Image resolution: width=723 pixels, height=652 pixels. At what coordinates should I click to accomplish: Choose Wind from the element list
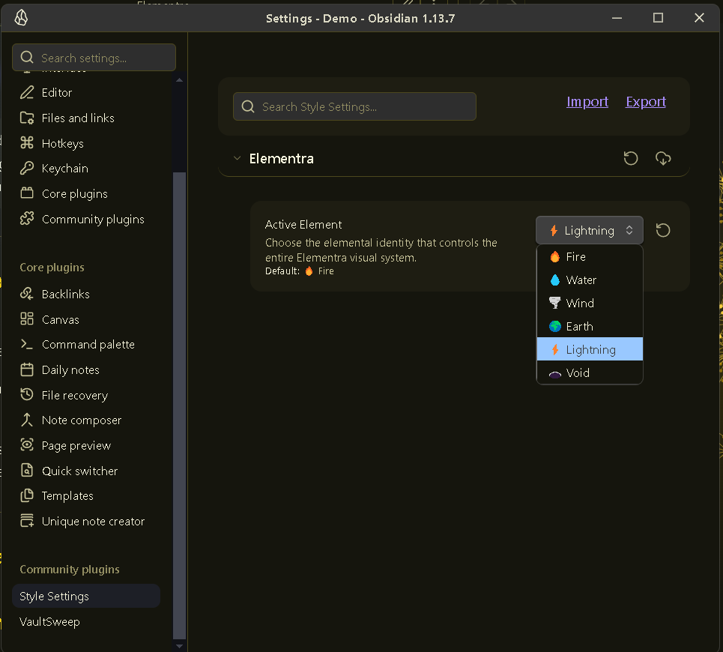click(590, 303)
